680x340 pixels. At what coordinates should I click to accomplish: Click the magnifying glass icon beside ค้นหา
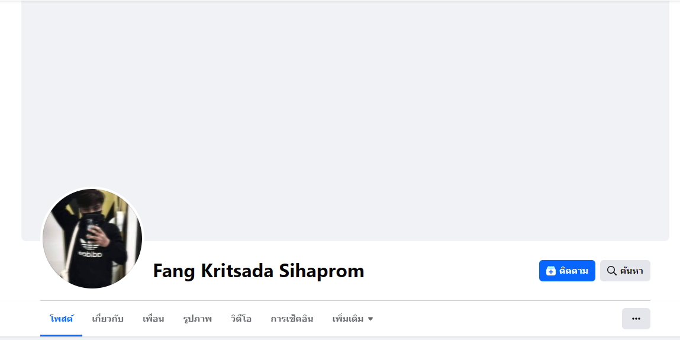click(611, 271)
